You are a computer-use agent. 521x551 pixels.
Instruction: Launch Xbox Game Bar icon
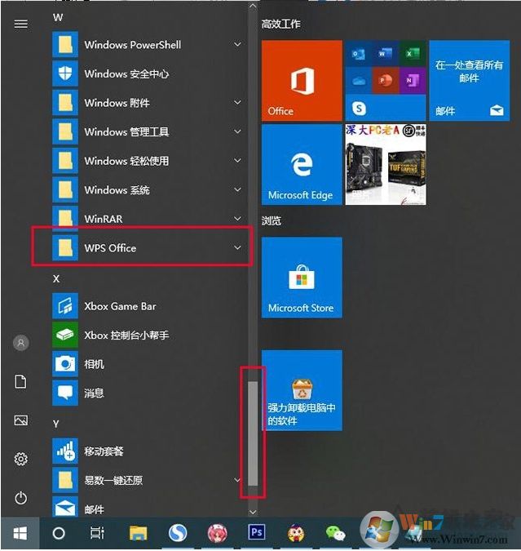(65, 306)
